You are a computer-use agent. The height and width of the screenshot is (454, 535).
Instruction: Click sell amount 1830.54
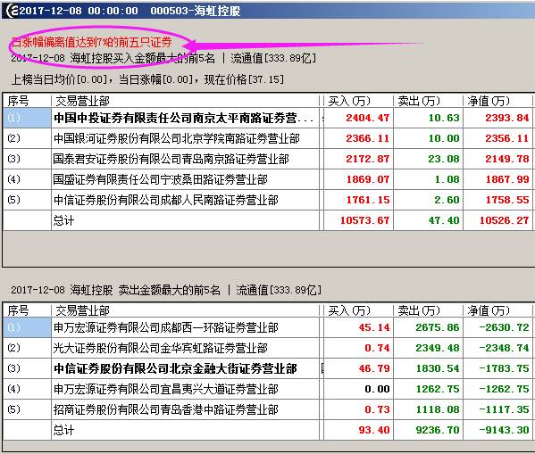tap(438, 368)
